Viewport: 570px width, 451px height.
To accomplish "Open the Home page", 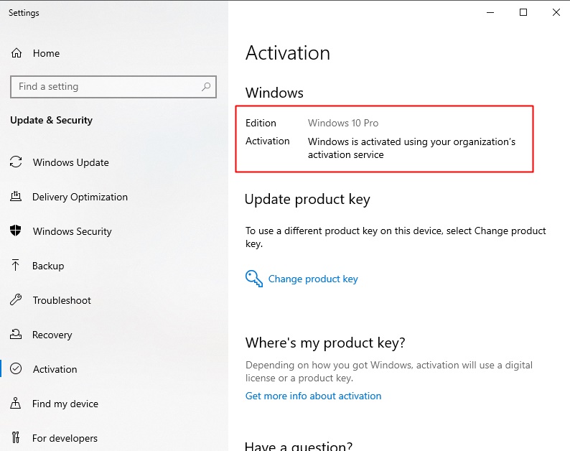I will point(46,53).
